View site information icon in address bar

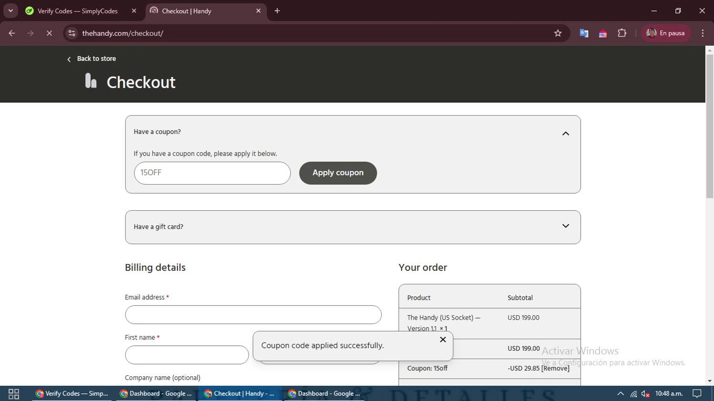(72, 33)
